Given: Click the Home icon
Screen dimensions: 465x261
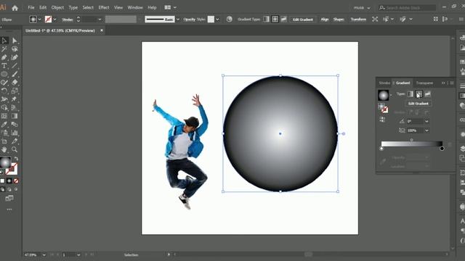Looking at the screenshot, I should pos(15,8).
